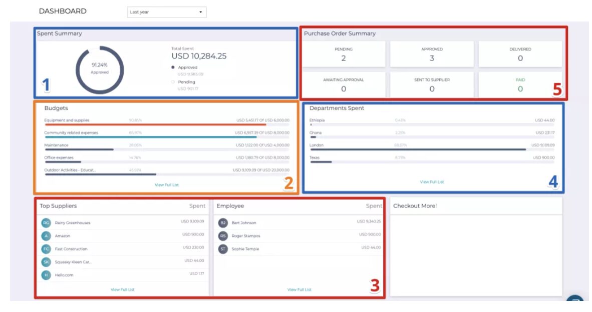The height and width of the screenshot is (312, 592).
Task: Click the Pending legend dot in Spent Summary
Action: click(173, 82)
